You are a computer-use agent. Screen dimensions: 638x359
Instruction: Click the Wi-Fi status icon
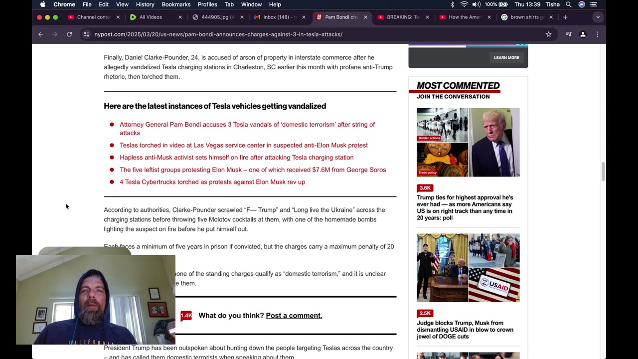click(464, 4)
